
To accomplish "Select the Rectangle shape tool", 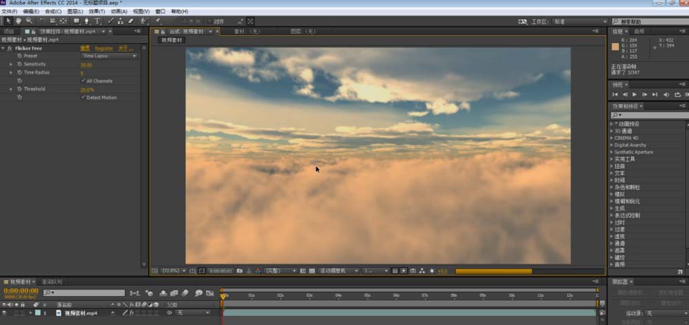I will coord(76,21).
